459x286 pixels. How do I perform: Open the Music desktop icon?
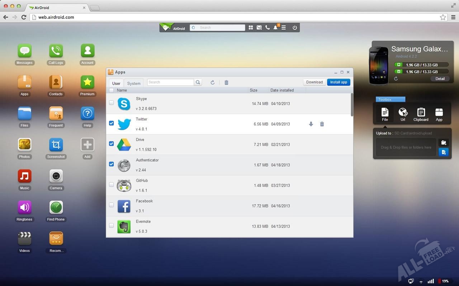pos(24,176)
